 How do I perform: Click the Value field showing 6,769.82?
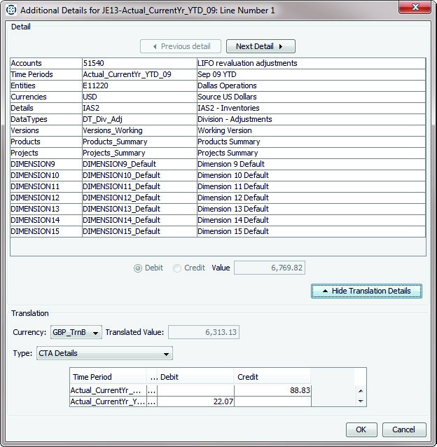coord(269,268)
